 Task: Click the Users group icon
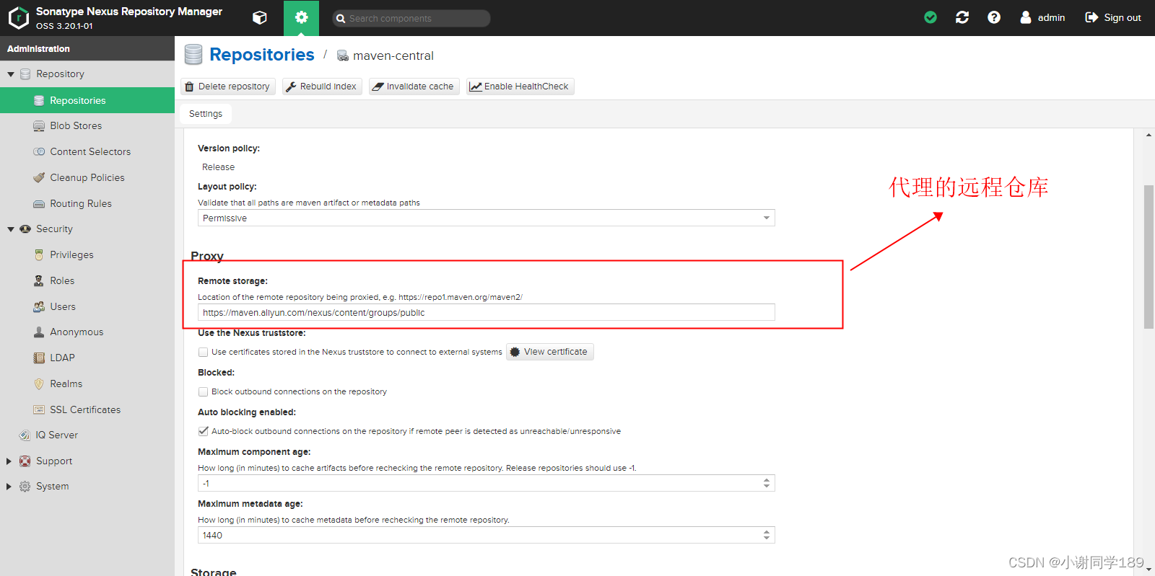[x=39, y=306]
